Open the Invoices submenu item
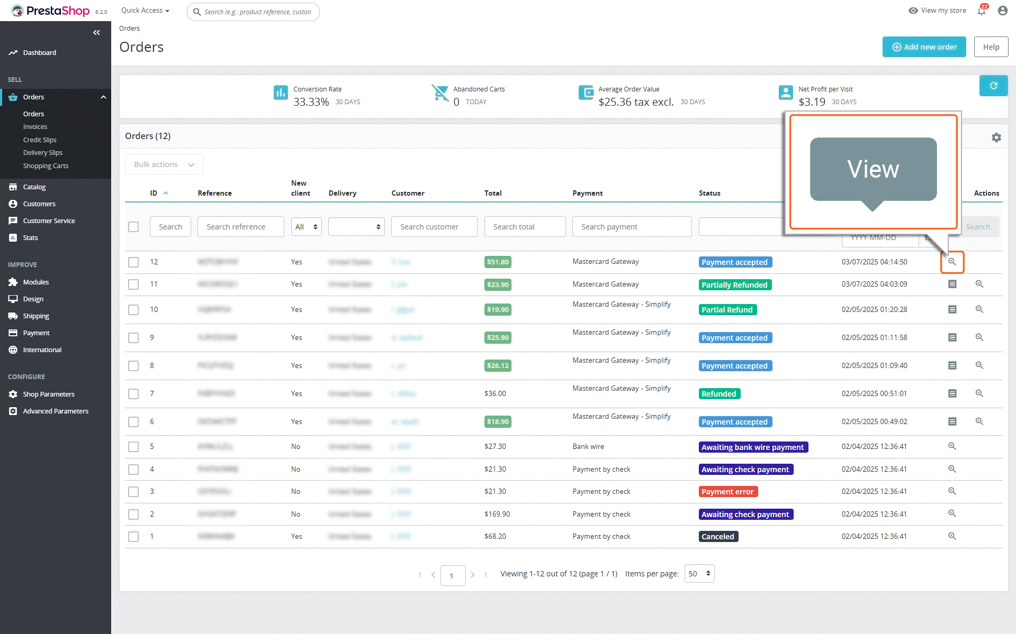 35,127
